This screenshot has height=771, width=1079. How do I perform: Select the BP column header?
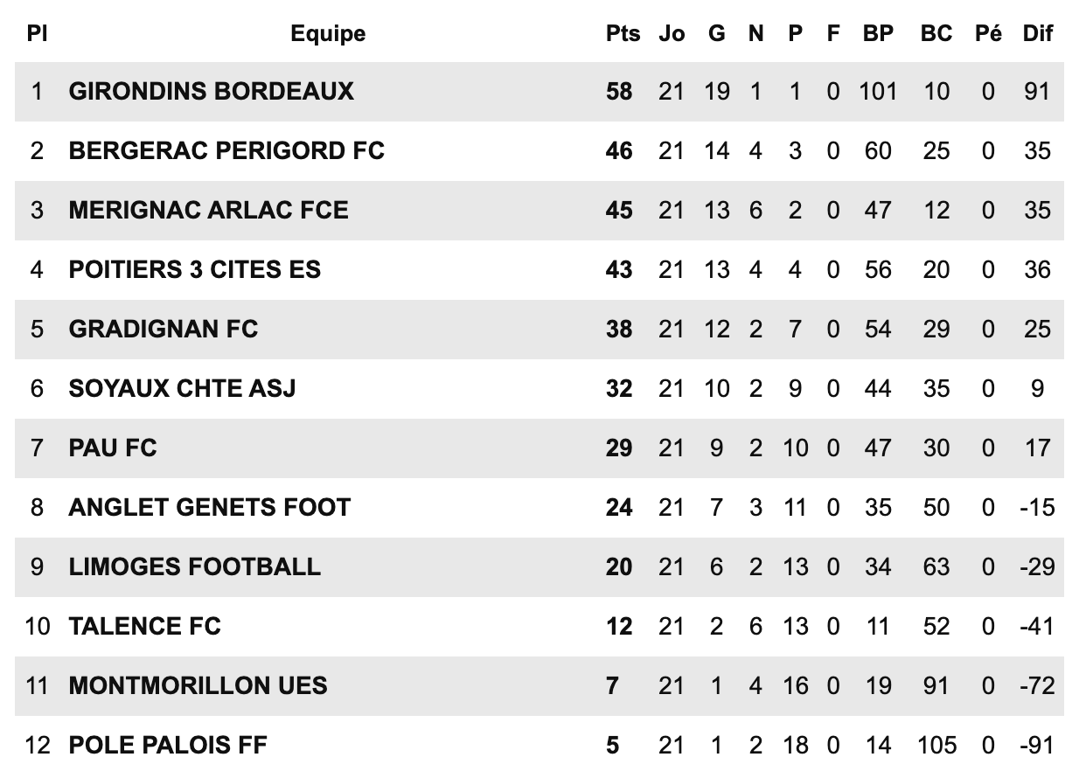tap(878, 34)
